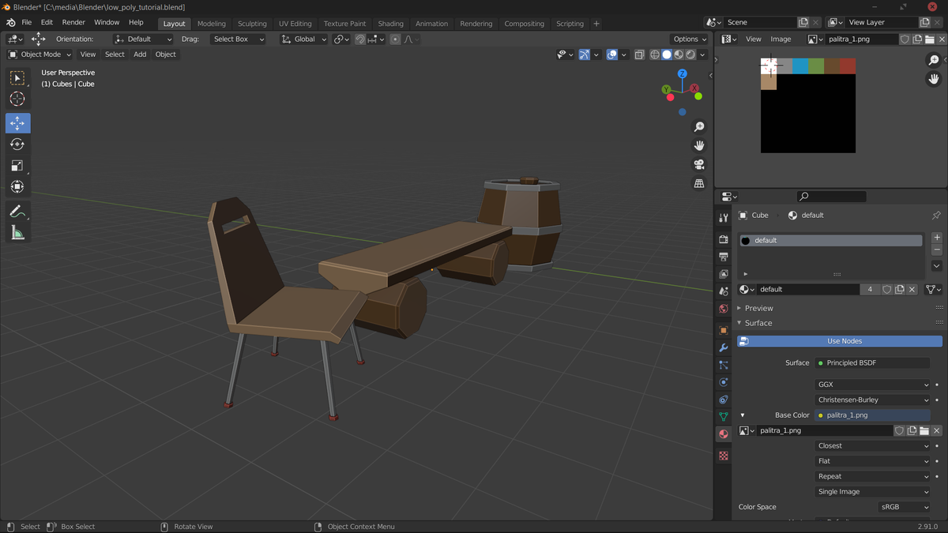Click the image editor zoom icon
The height and width of the screenshot is (533, 948).
tap(934, 60)
